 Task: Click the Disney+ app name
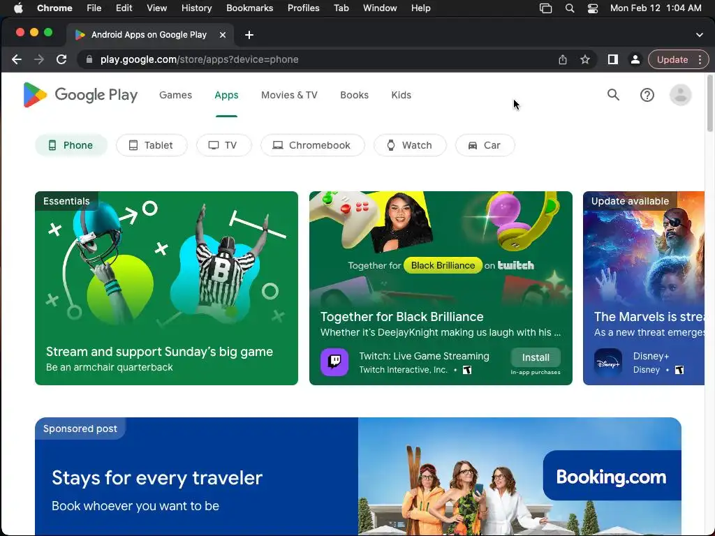click(651, 356)
